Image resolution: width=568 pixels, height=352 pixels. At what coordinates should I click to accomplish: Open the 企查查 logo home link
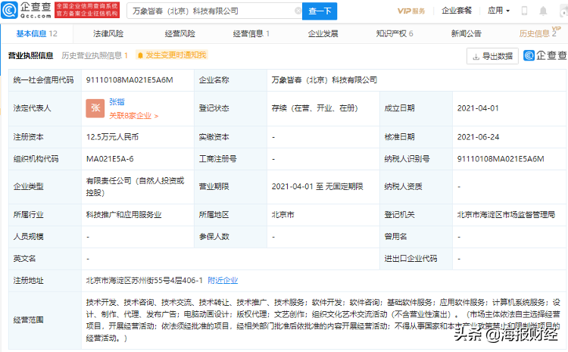coord(27,10)
